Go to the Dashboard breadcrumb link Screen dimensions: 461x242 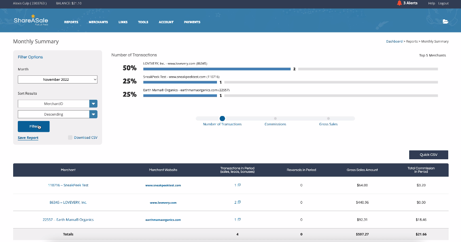coord(394,41)
